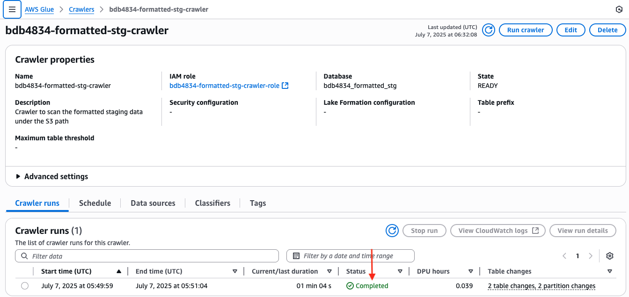Go to previous page of crawler runs
The image size is (629, 297).
pos(564,256)
